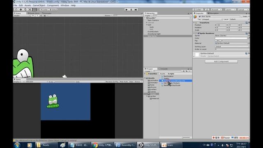Collapse the Sprite Renderer component
Screen dimensions: 263x148
[x=194, y=33]
